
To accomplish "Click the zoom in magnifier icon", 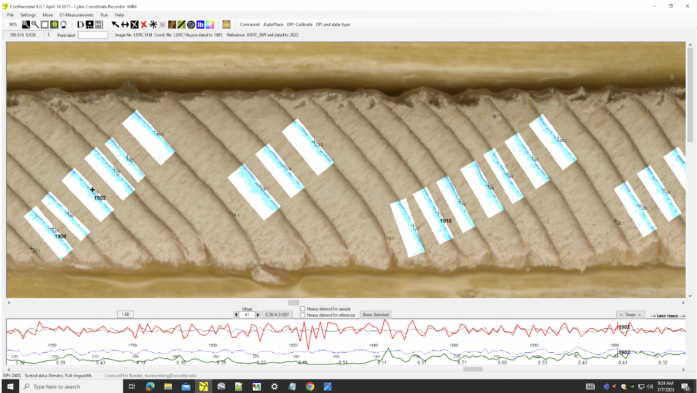I will (x=26, y=25).
